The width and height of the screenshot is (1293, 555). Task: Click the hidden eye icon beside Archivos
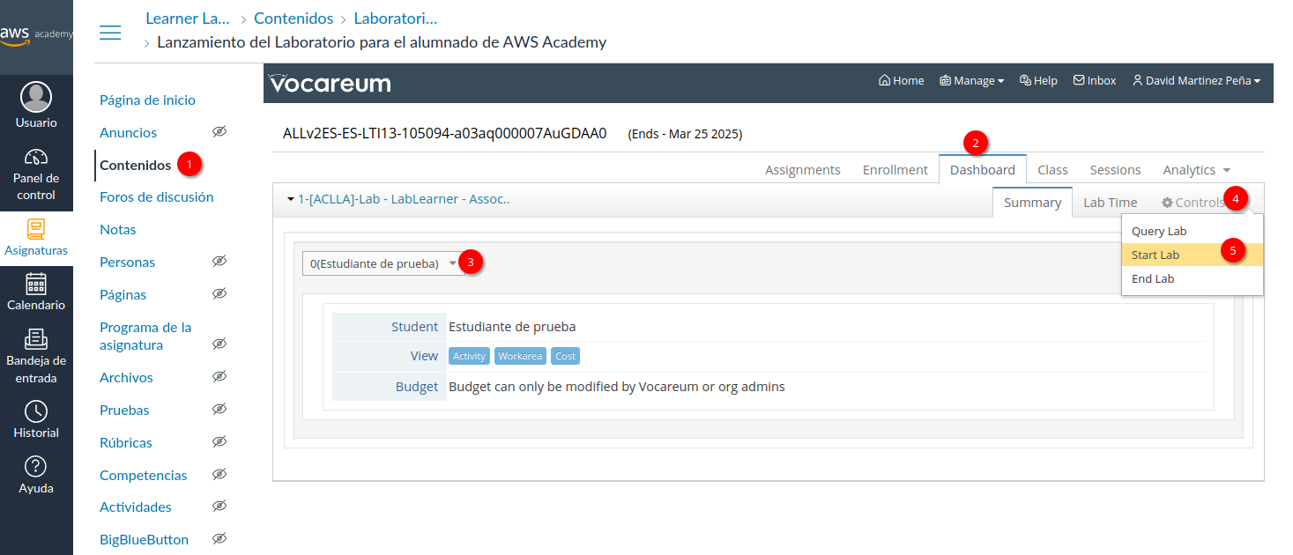[x=219, y=376]
